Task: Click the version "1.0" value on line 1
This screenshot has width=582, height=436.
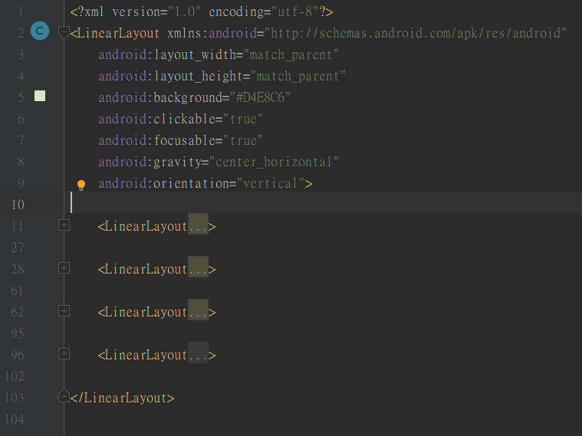Action: coord(185,11)
